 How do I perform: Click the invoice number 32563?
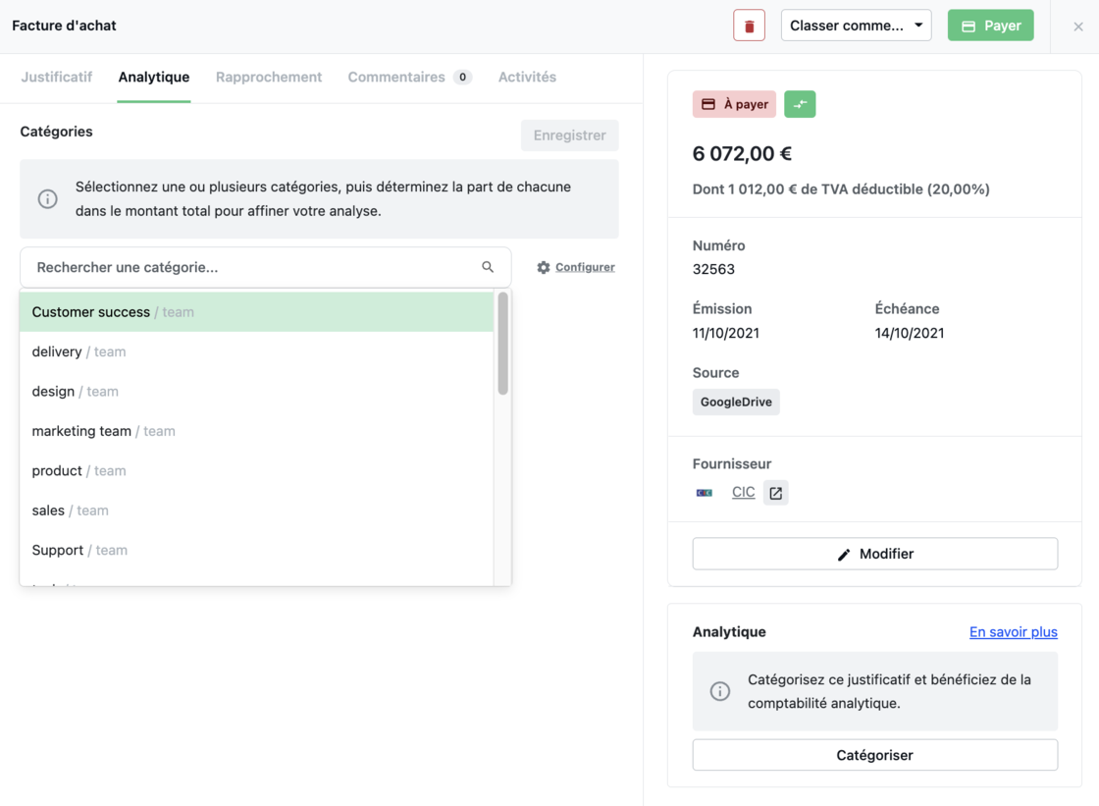click(713, 269)
